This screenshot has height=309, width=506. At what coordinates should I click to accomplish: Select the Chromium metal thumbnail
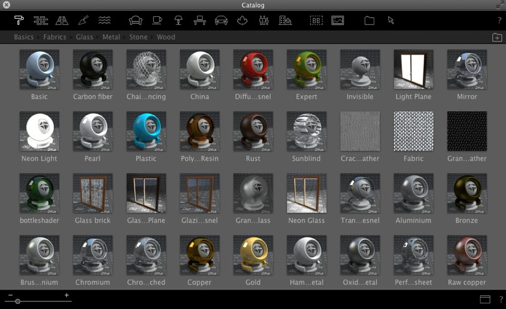(93, 255)
